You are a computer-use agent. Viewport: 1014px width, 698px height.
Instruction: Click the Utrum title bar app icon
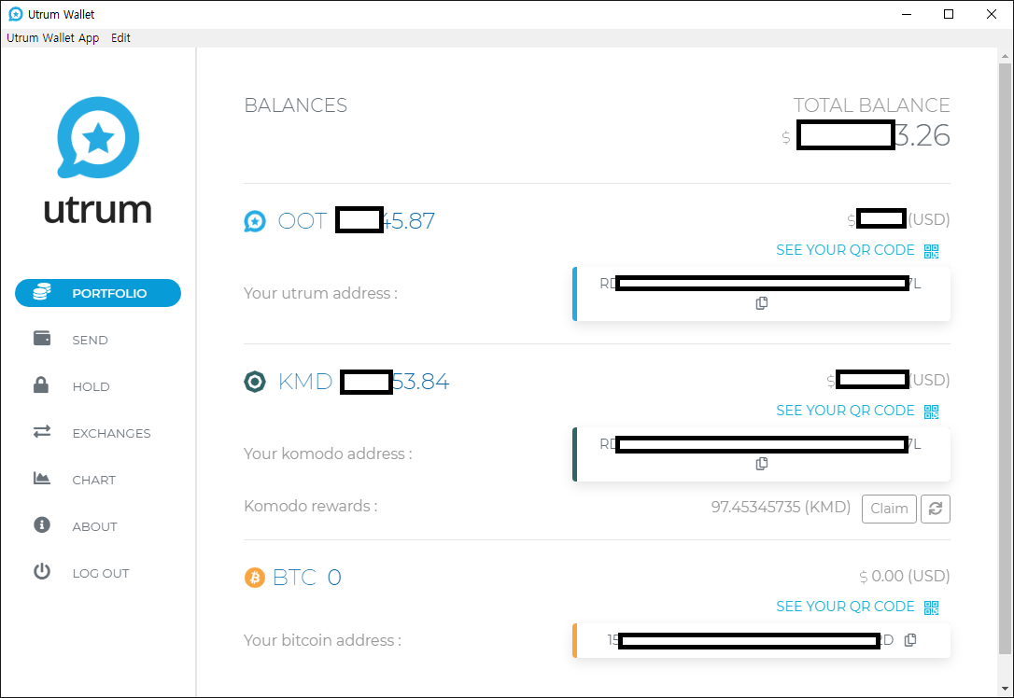pyautogui.click(x=16, y=14)
